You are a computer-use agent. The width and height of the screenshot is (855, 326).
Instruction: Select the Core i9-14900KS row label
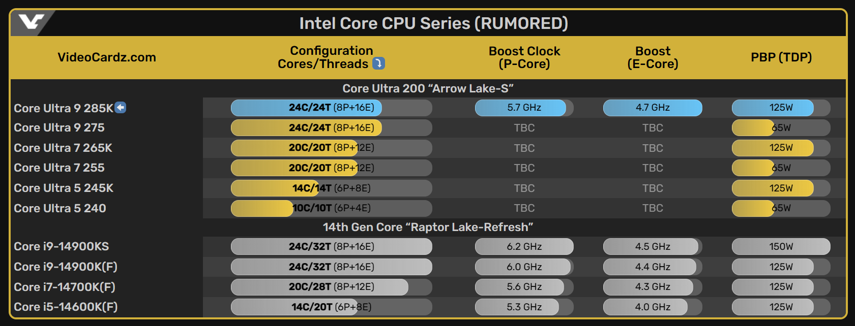[62, 246]
